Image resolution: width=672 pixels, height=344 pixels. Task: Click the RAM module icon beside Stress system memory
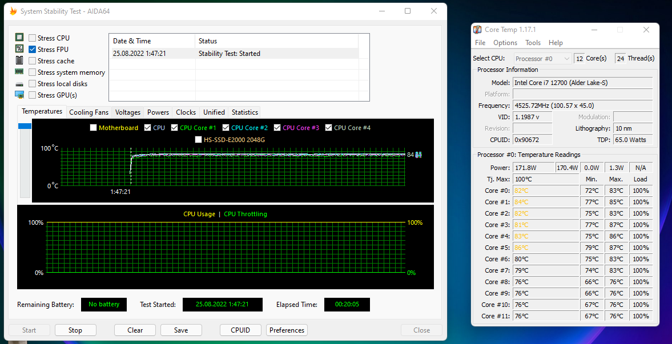19,71
